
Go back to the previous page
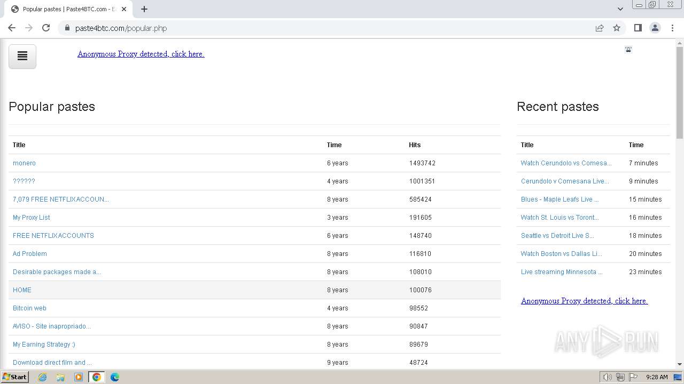tap(12, 28)
